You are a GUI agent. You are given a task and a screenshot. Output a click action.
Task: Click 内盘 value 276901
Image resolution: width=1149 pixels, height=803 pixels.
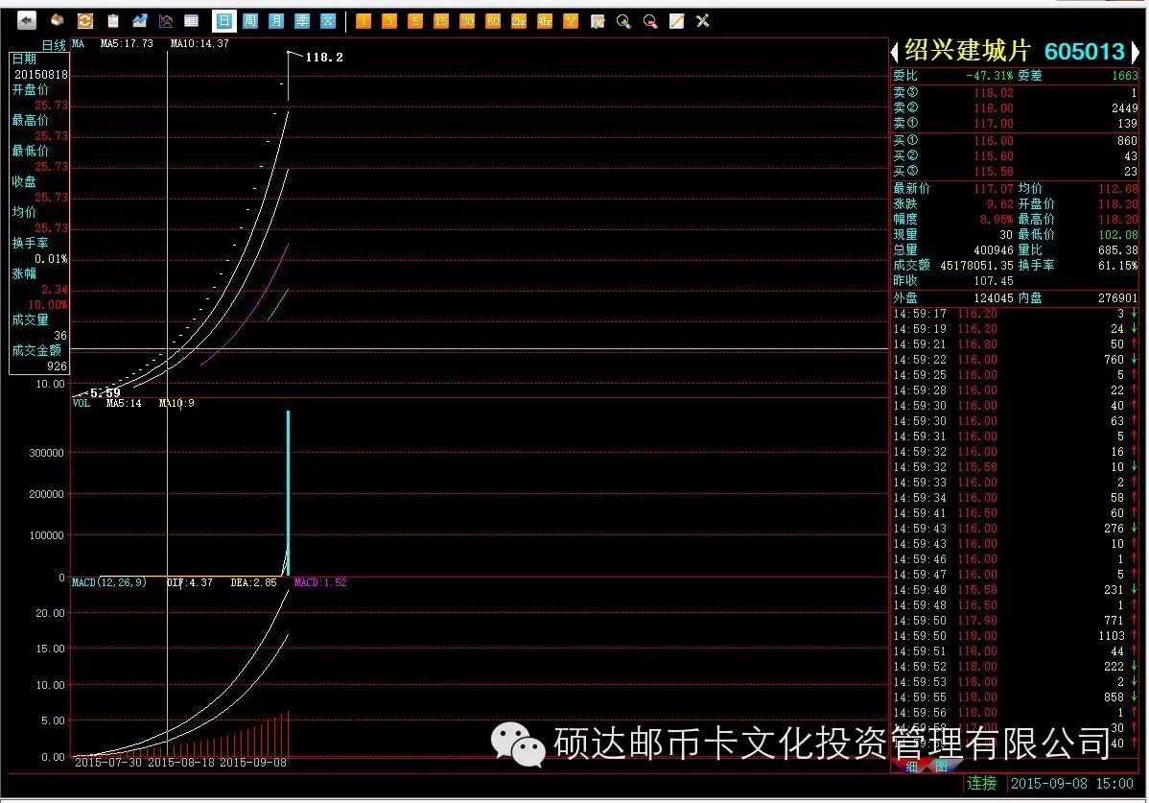pos(1117,298)
